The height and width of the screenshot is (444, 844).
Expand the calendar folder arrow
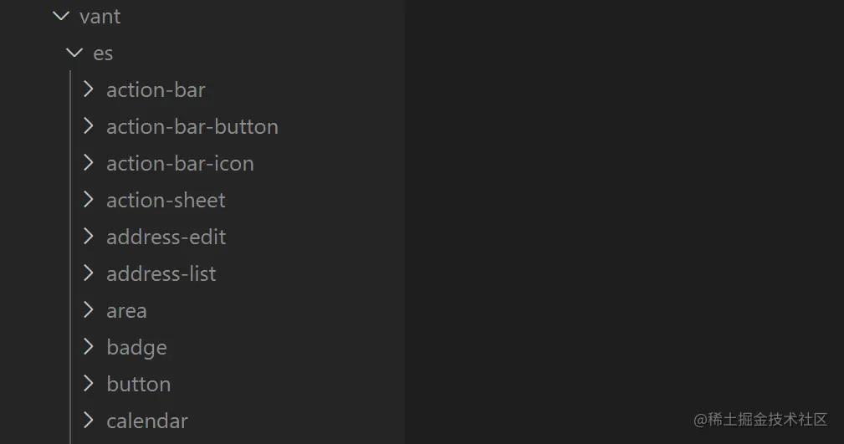tap(89, 421)
